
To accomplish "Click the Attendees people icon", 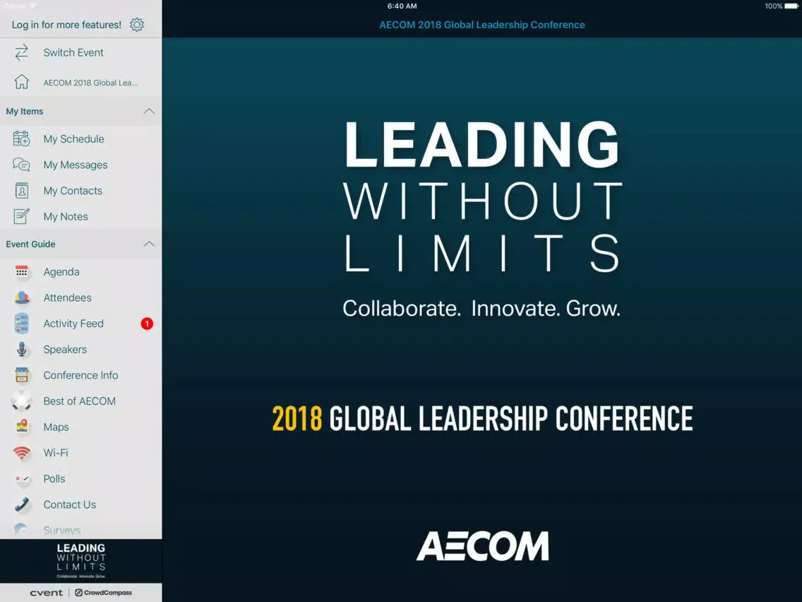I will pos(21,297).
